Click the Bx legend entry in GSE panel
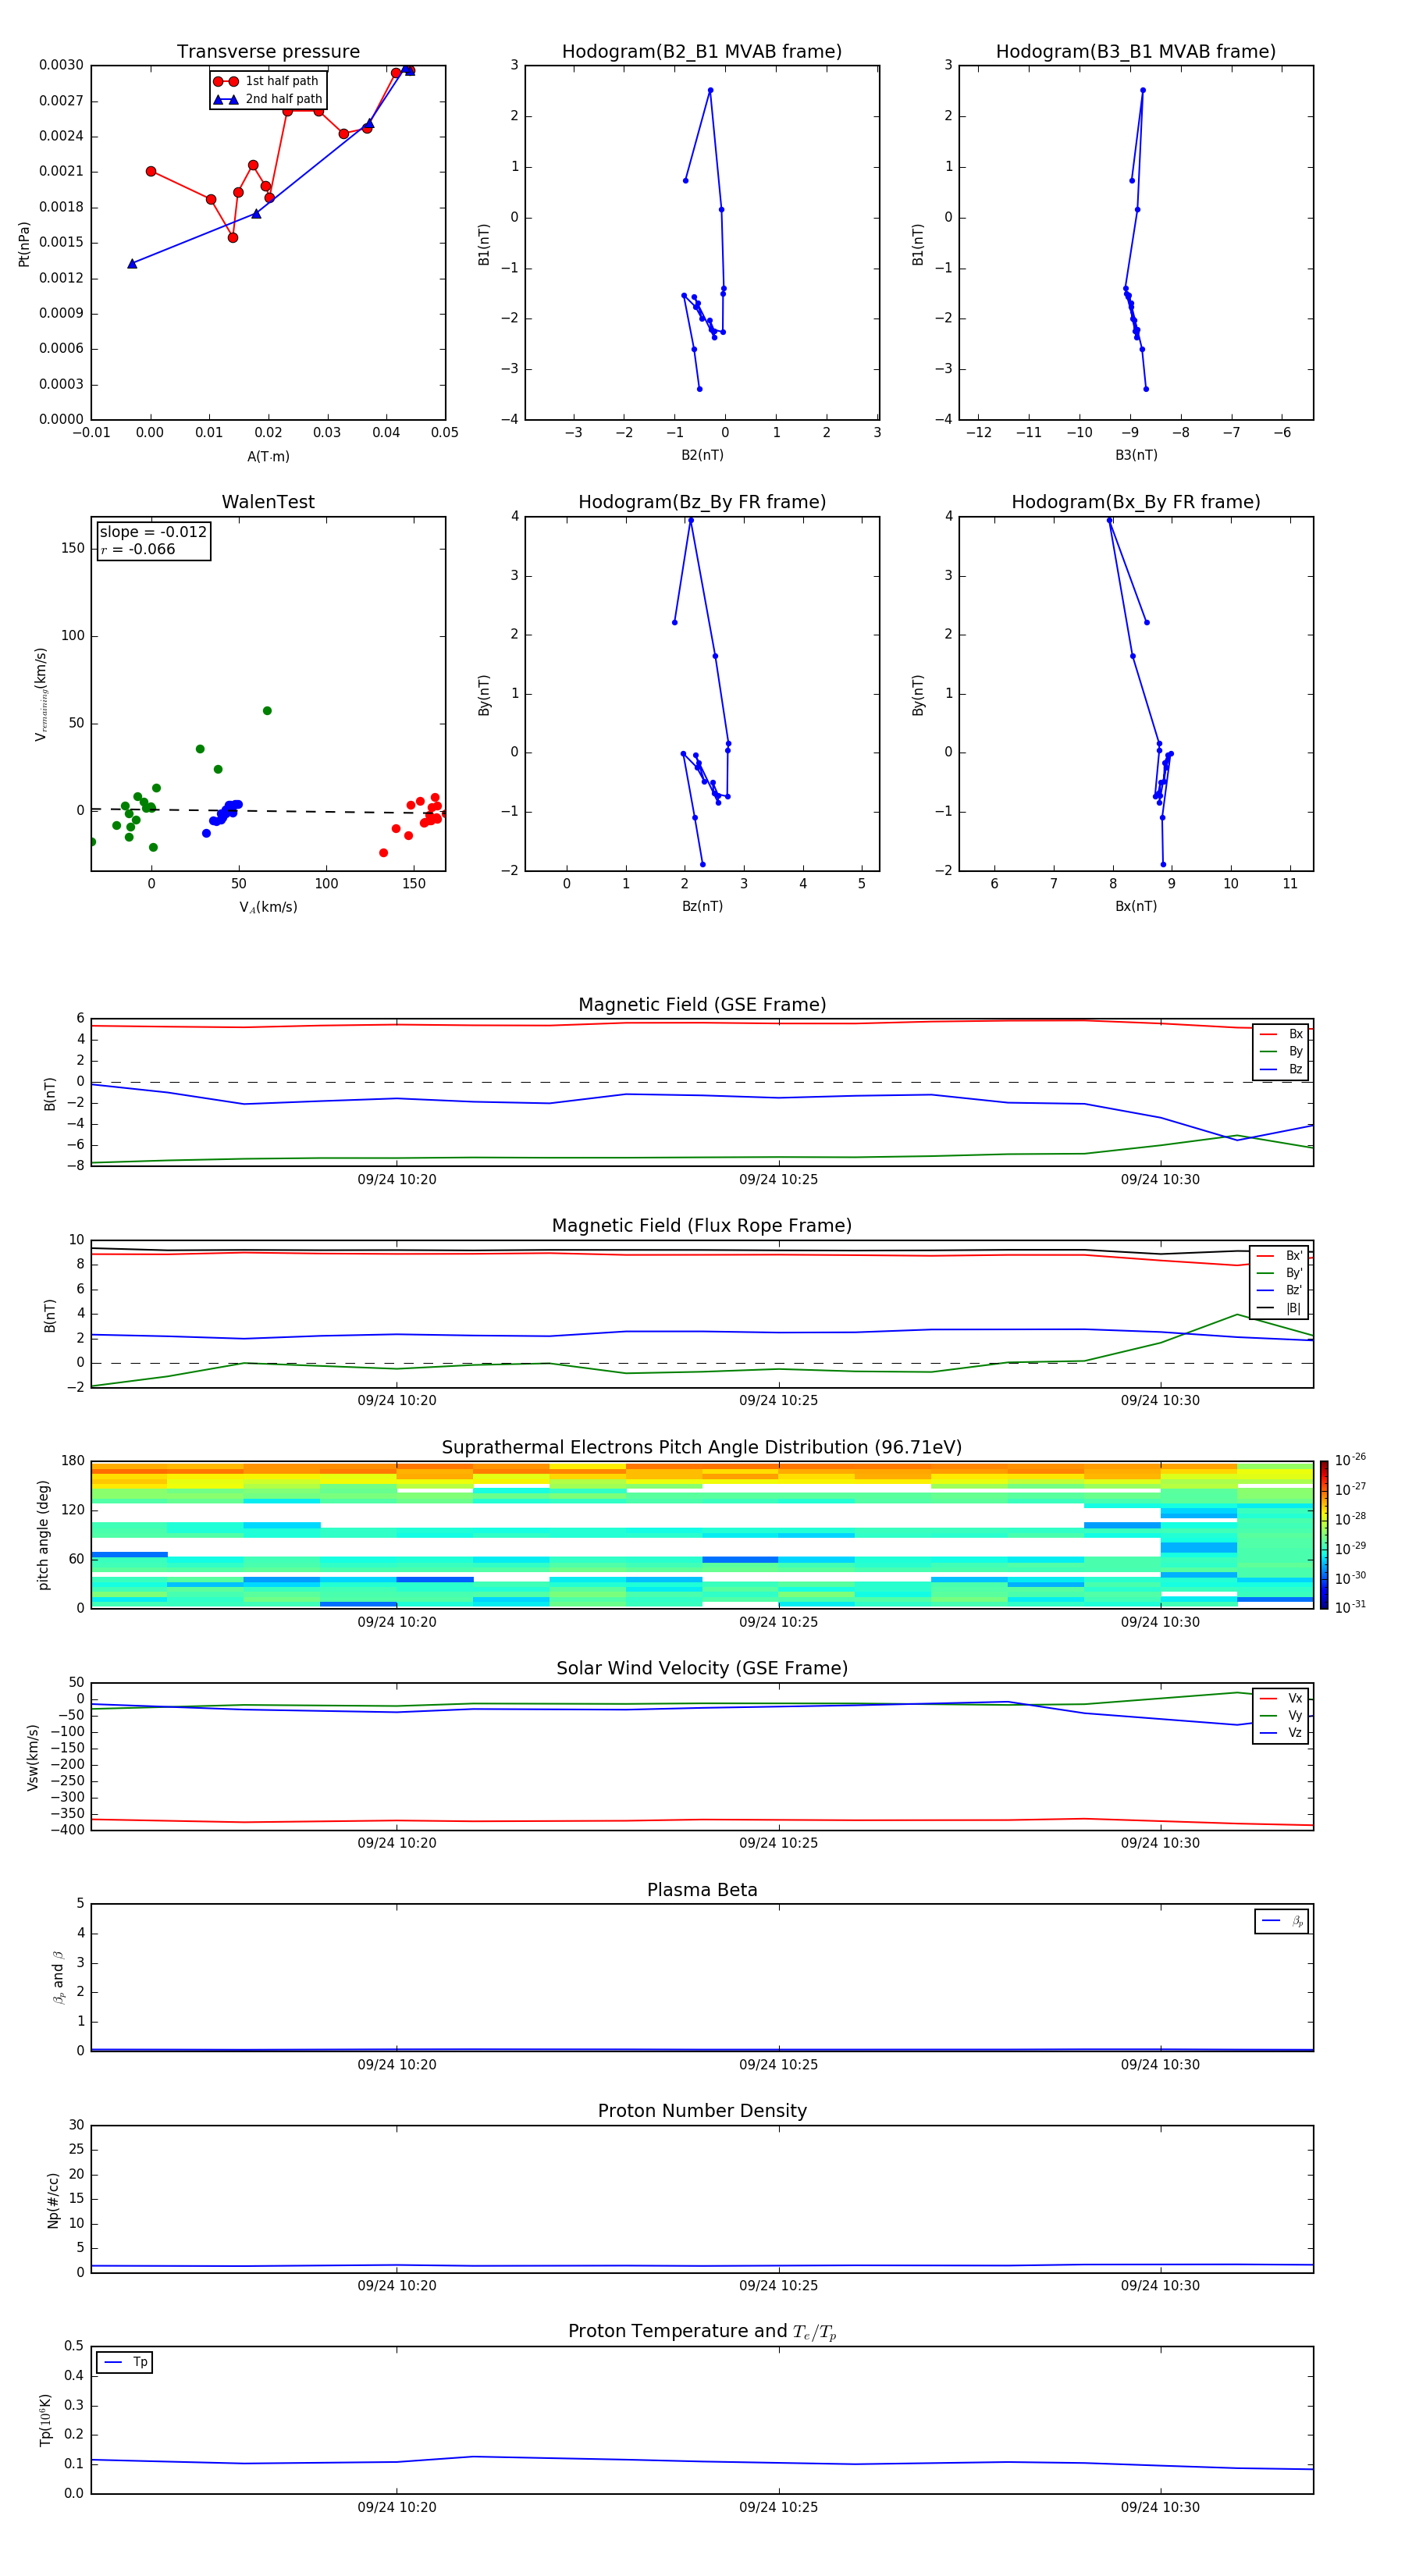This screenshot has width=1405, height=2576. coord(1281,1034)
